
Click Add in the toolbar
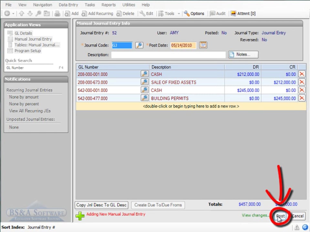tap(72, 14)
